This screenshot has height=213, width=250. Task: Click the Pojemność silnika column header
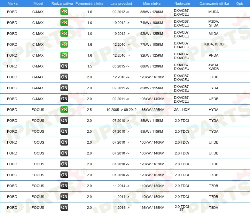pyautogui.click(x=89, y=4)
